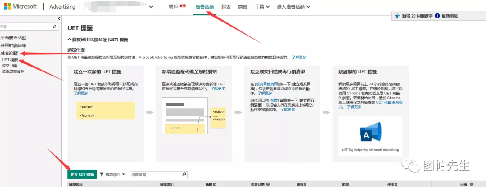Open the 報表 tab

pyautogui.click(x=226, y=7)
